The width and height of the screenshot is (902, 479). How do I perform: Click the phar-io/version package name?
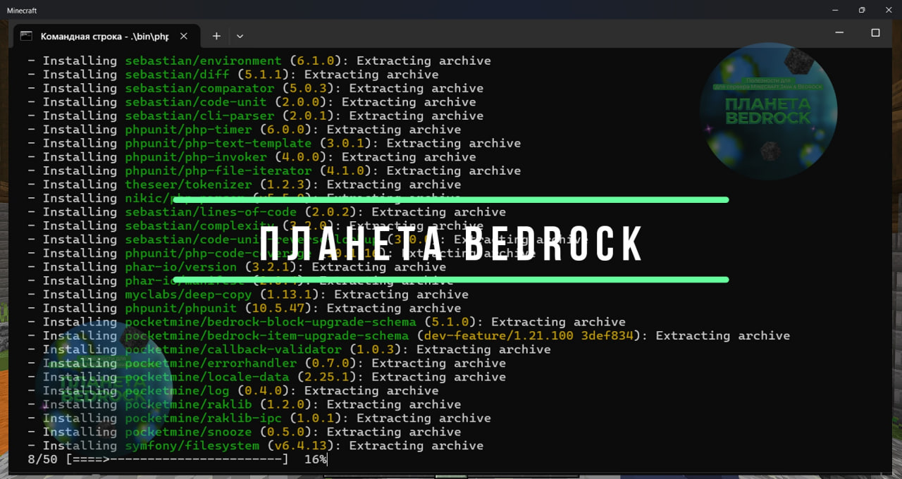click(x=180, y=267)
